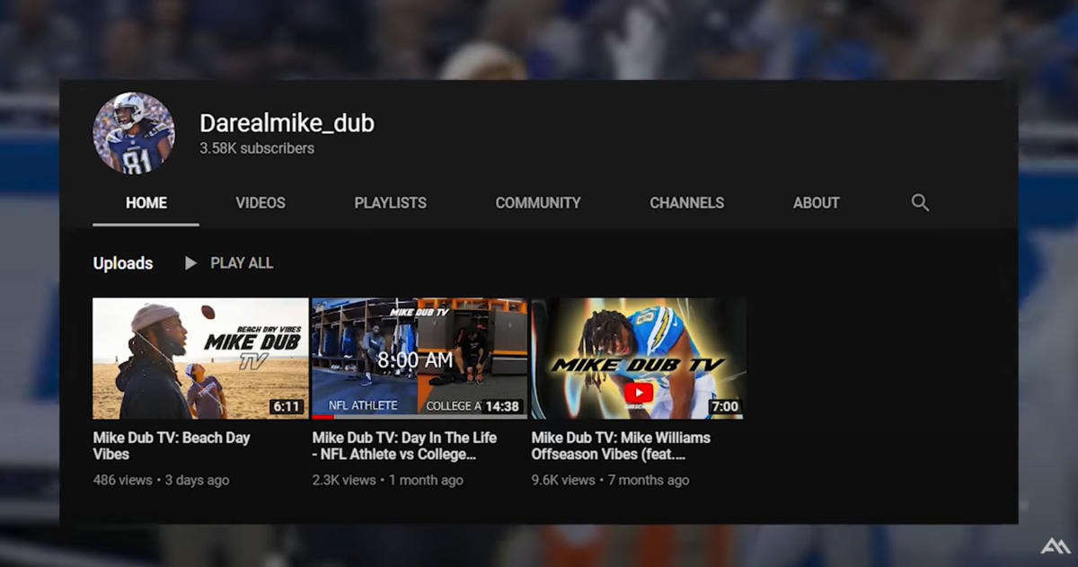Viewport: 1078px width, 567px height.
Task: Open the Beach Day Vibes video thumbnail
Action: coord(200,359)
